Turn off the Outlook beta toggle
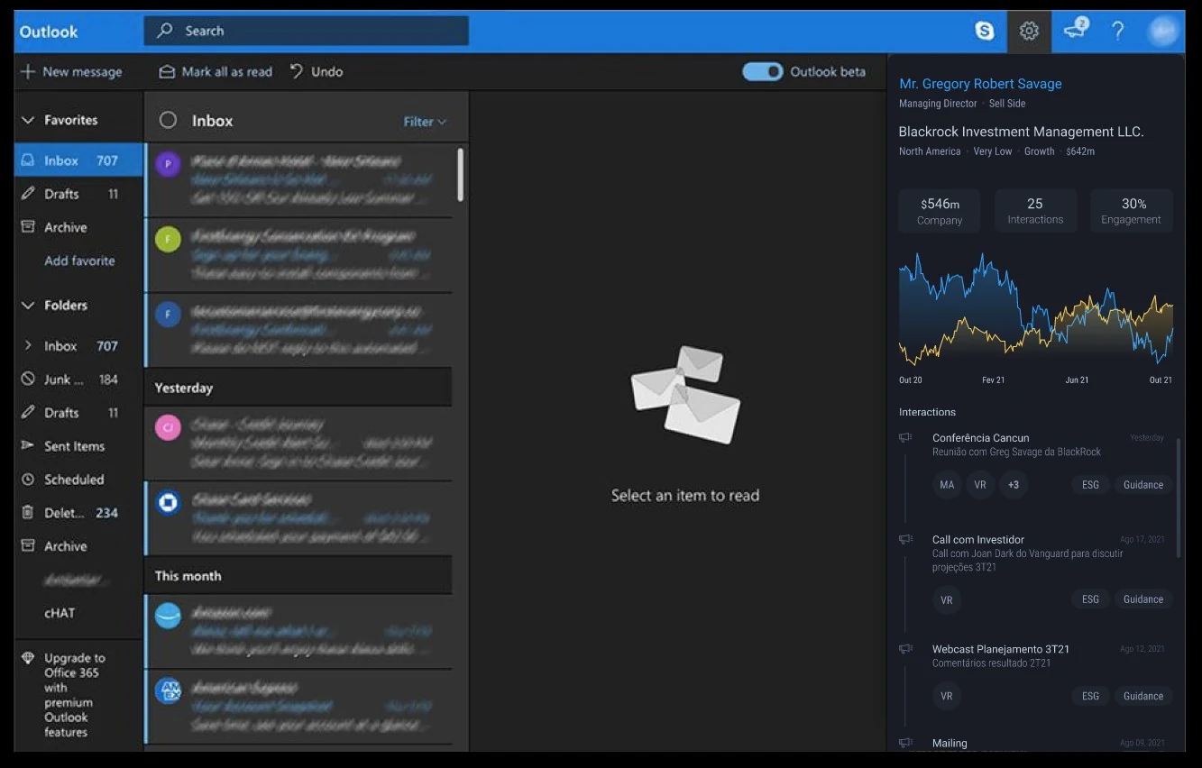This screenshot has width=1202, height=768. 763,72
